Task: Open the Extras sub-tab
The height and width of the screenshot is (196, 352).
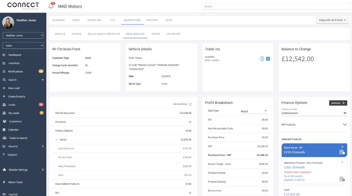Action: click(x=77, y=34)
